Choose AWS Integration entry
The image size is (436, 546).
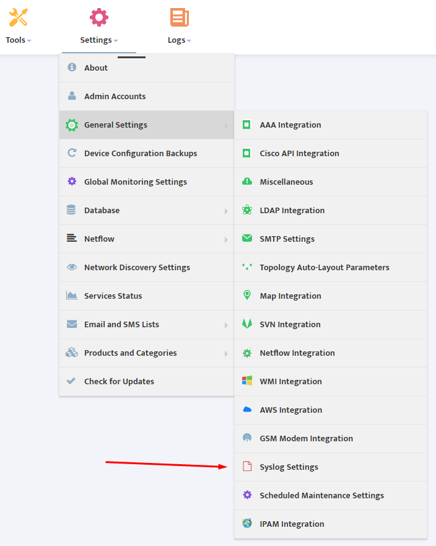point(331,410)
